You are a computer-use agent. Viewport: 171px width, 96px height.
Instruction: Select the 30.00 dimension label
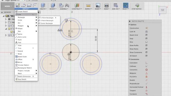(96, 38)
